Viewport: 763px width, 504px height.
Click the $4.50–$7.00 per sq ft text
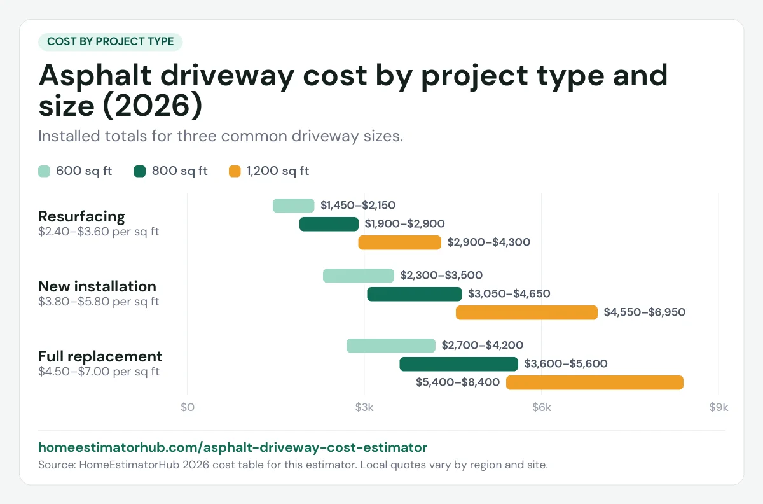click(x=99, y=372)
